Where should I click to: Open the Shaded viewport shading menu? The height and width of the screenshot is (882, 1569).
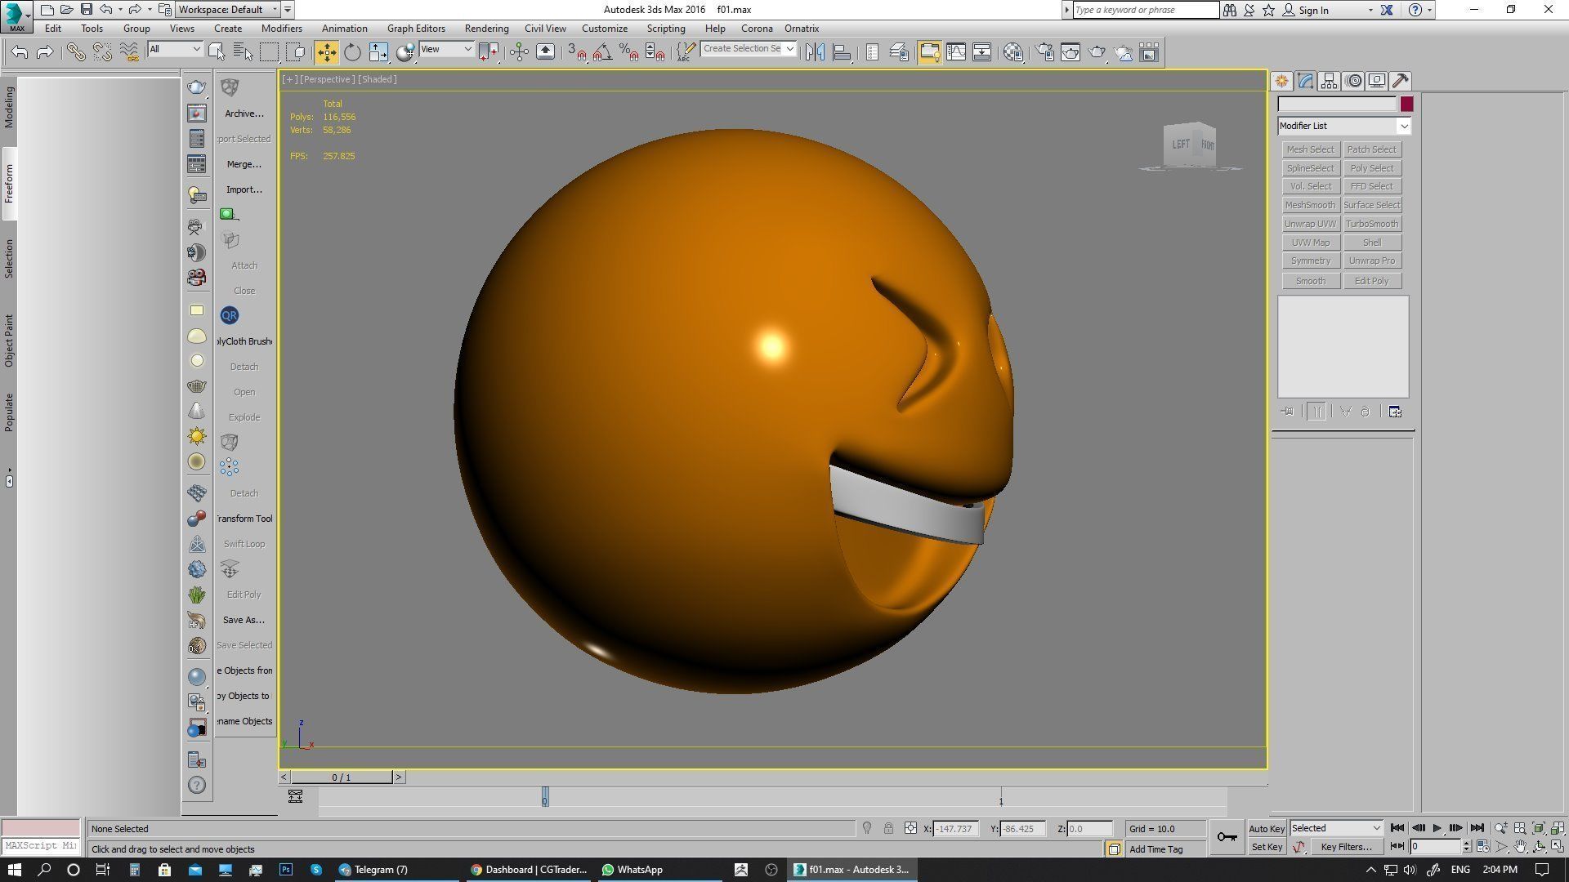click(x=378, y=79)
